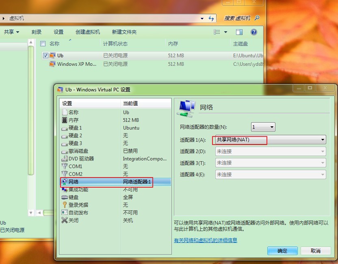Select the 关闭 关机 settings row
Viewport: 338px width, 264px height.
click(x=115, y=221)
